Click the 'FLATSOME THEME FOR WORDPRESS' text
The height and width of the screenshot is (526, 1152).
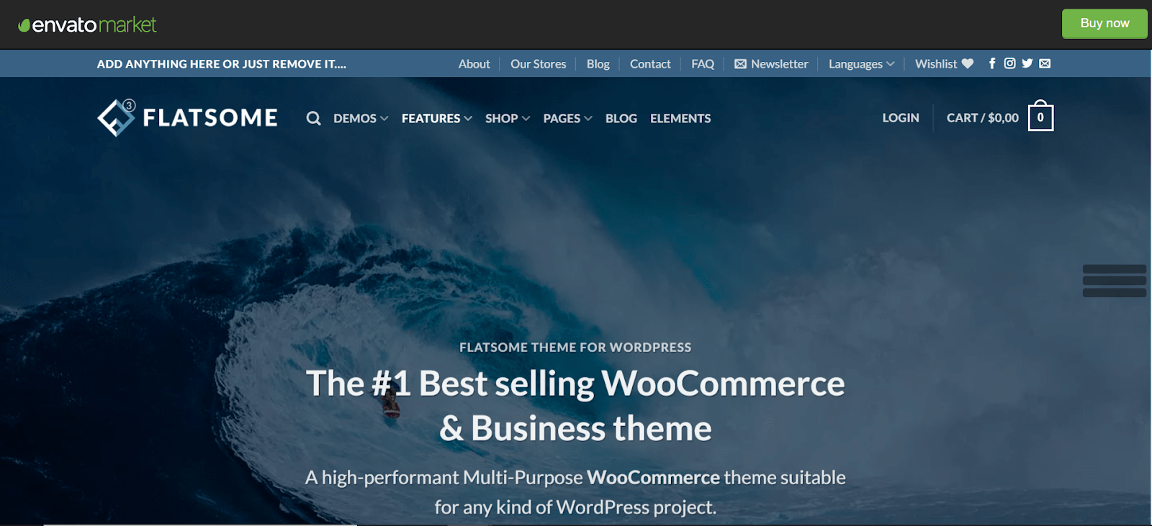tap(575, 348)
